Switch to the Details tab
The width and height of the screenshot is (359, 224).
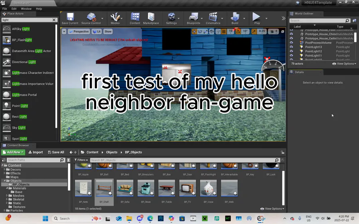[299, 72]
